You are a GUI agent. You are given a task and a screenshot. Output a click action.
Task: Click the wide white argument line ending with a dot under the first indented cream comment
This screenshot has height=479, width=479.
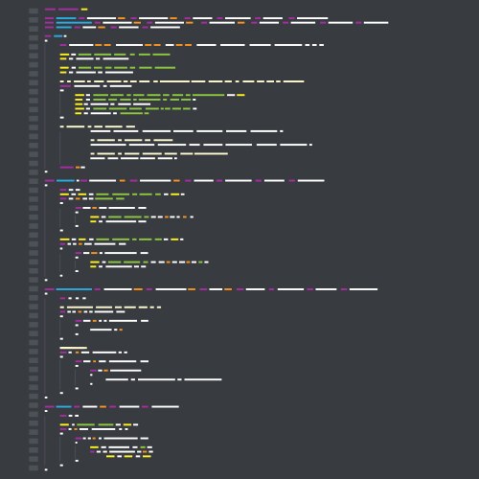pos(201,145)
